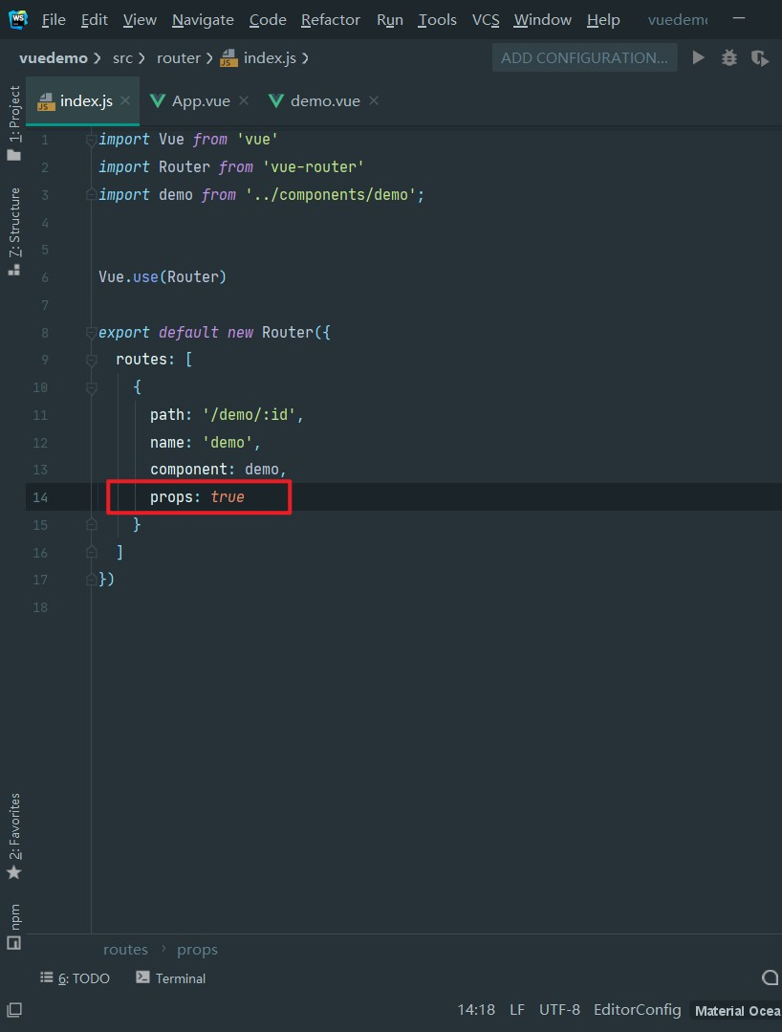Image resolution: width=782 pixels, height=1032 pixels.
Task: Toggle tool window bars icon in status bar
Action: point(13,1010)
